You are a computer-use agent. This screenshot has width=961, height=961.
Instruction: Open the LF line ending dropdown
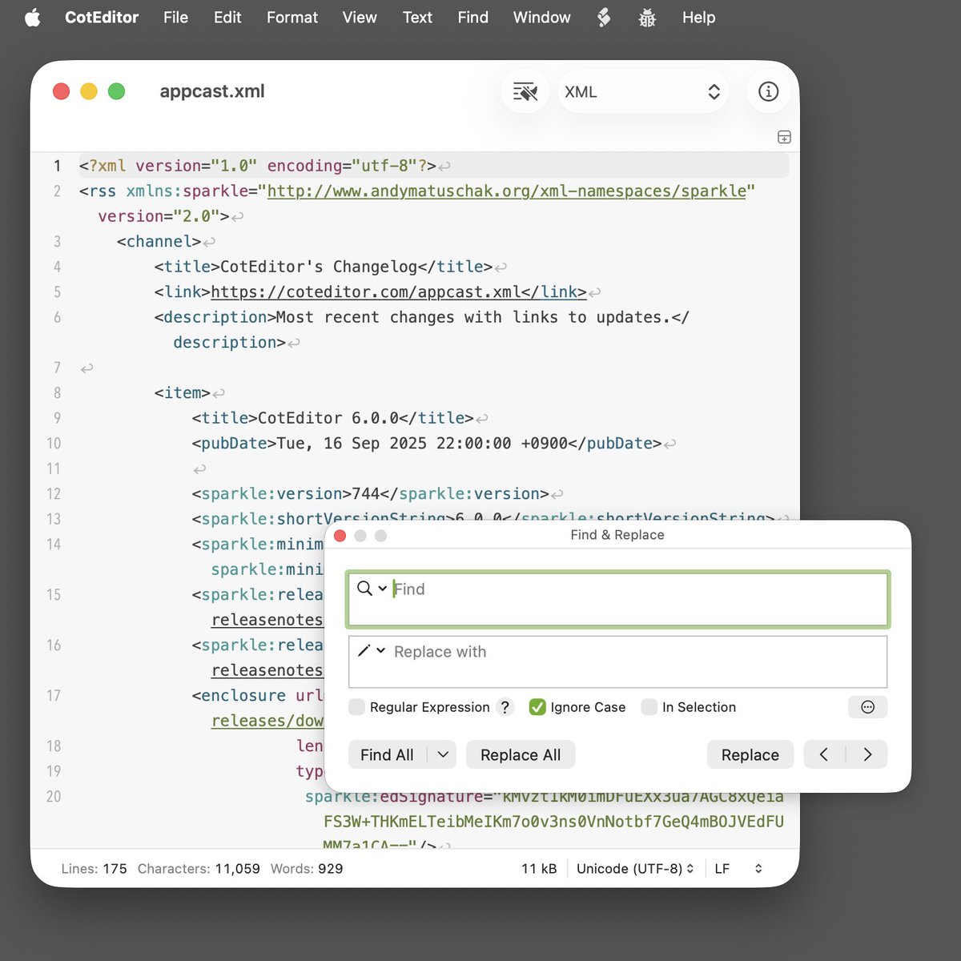(738, 869)
